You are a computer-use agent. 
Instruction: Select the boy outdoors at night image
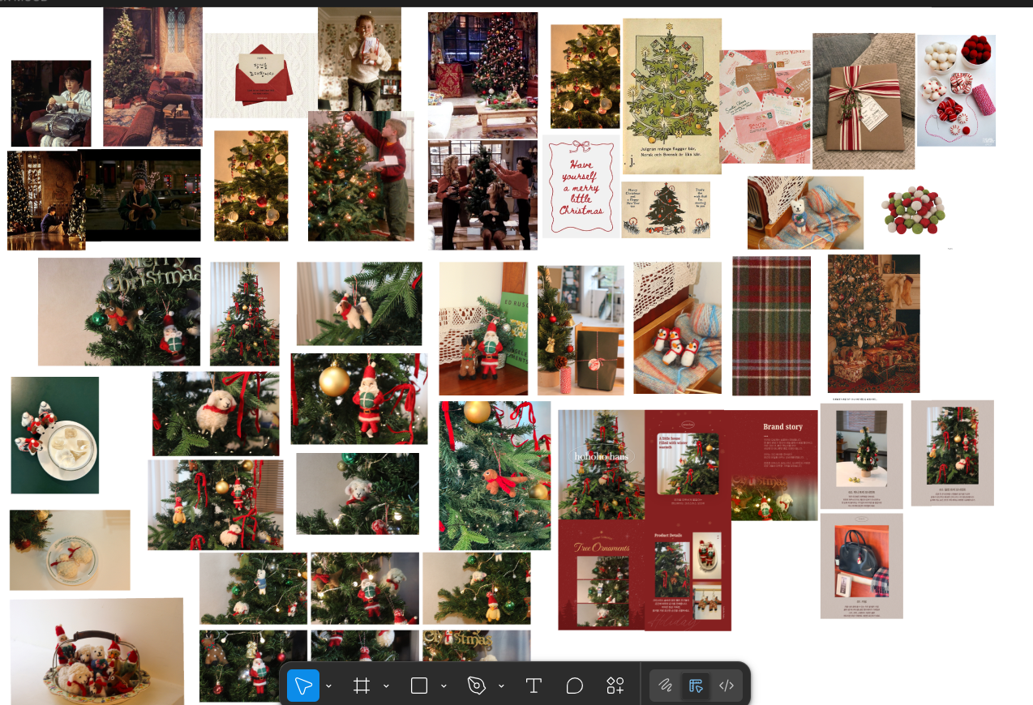click(x=143, y=195)
